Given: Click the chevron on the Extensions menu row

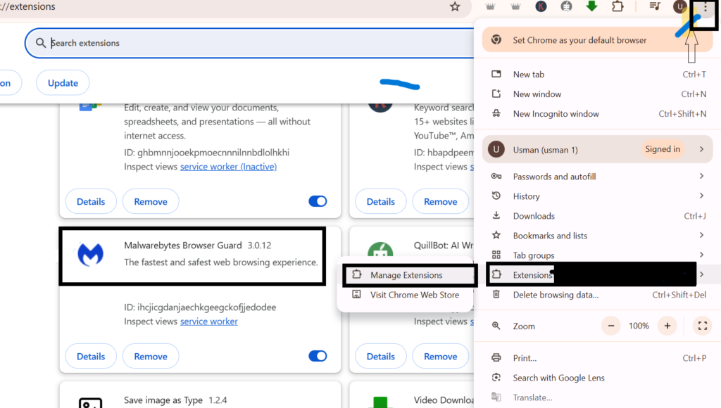Looking at the screenshot, I should [701, 275].
